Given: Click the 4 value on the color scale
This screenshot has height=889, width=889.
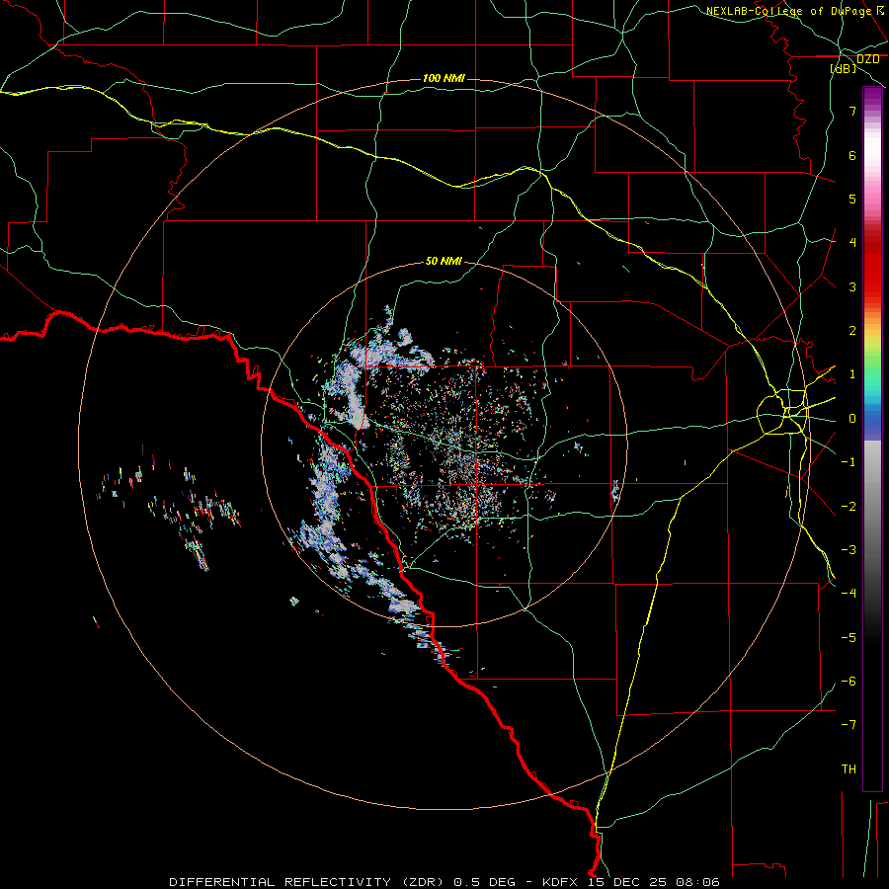Looking at the screenshot, I should click(x=852, y=243).
